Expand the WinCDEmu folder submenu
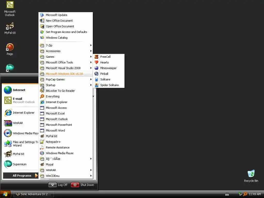The height and width of the screenshot is (198, 264). pyautogui.click(x=66, y=176)
